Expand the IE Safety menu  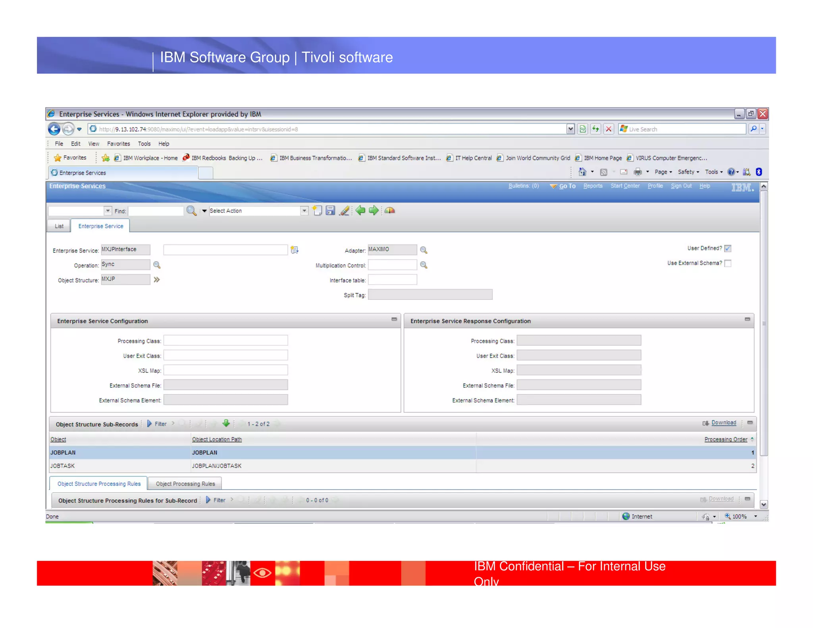689,172
